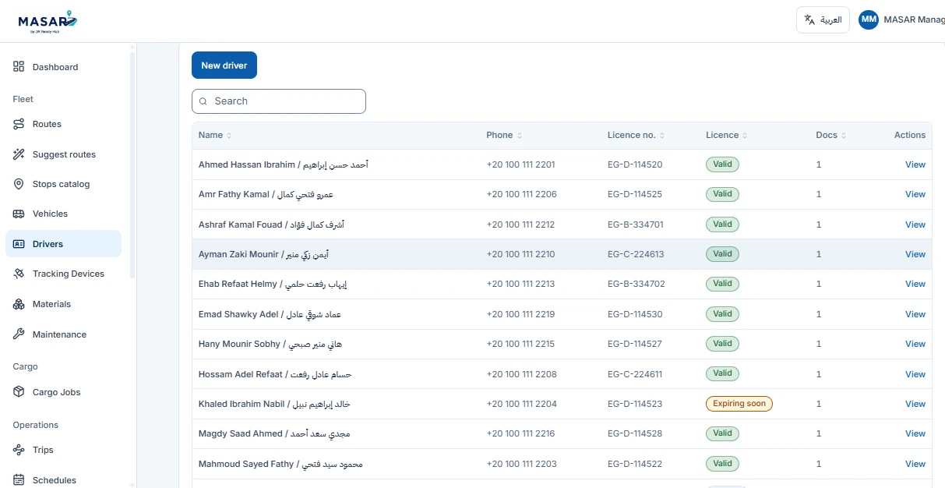Click Hany Mounir Sobhy name cell
Viewport: 945px width, 488px height.
coord(270,344)
